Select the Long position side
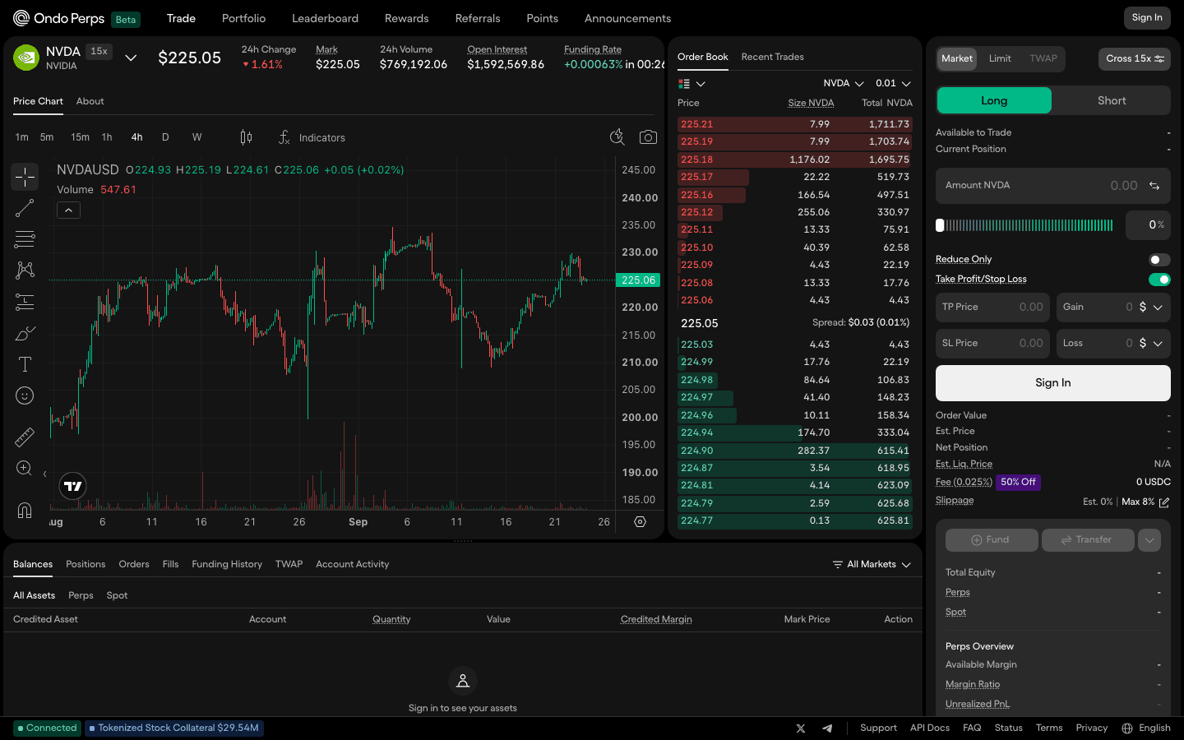Screen dimensions: 1184x740 coord(994,100)
